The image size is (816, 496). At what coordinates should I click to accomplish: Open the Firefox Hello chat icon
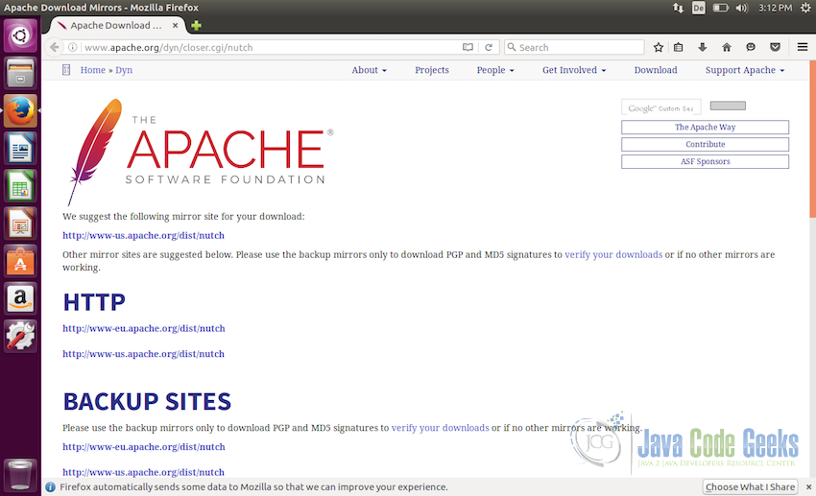click(751, 47)
